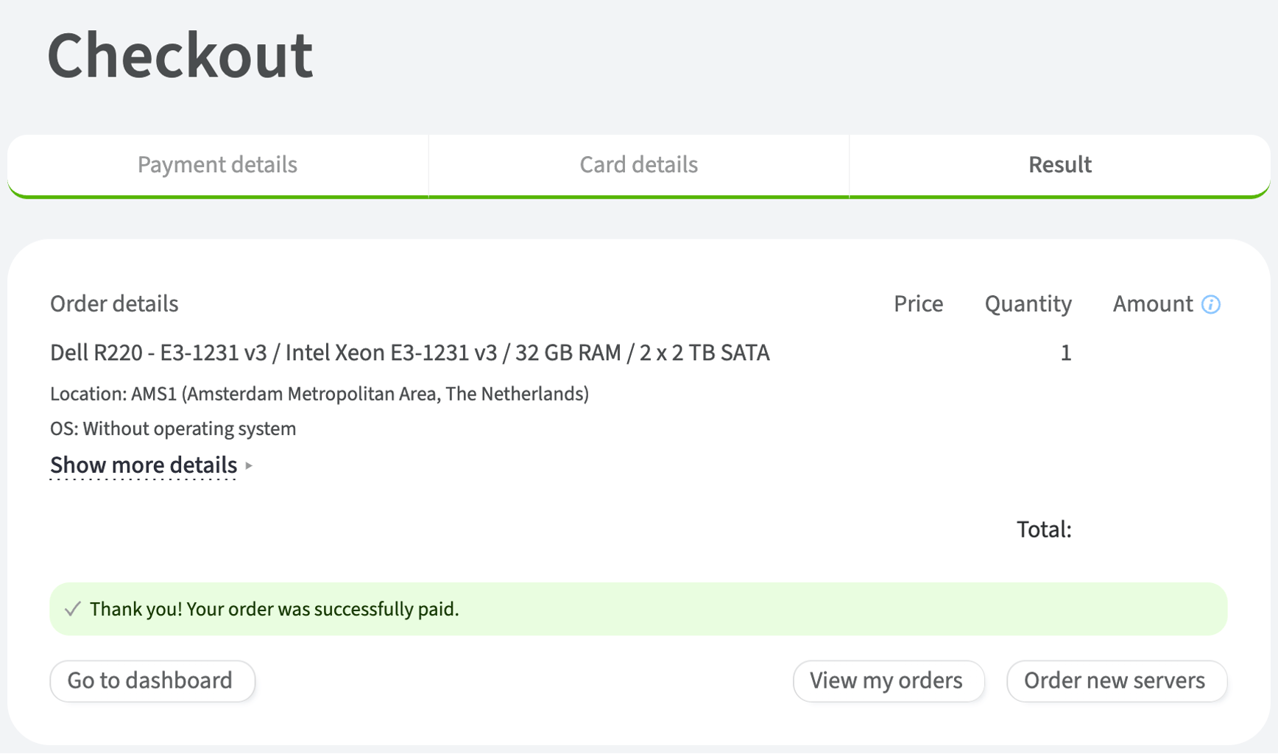Click Go to dashboard button
The image size is (1278, 754).
[x=152, y=680]
